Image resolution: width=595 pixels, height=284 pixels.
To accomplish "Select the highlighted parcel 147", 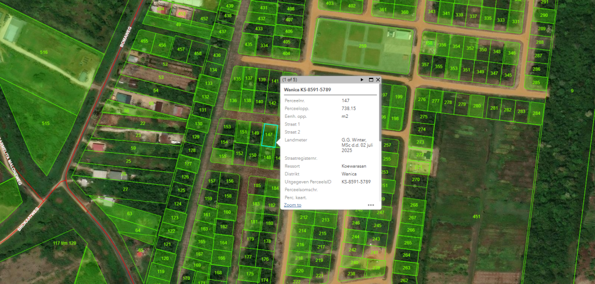I will (x=268, y=134).
